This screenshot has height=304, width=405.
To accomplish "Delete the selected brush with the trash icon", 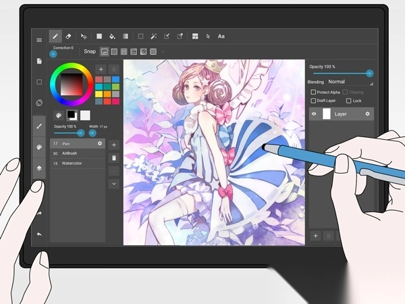I will tap(113, 157).
